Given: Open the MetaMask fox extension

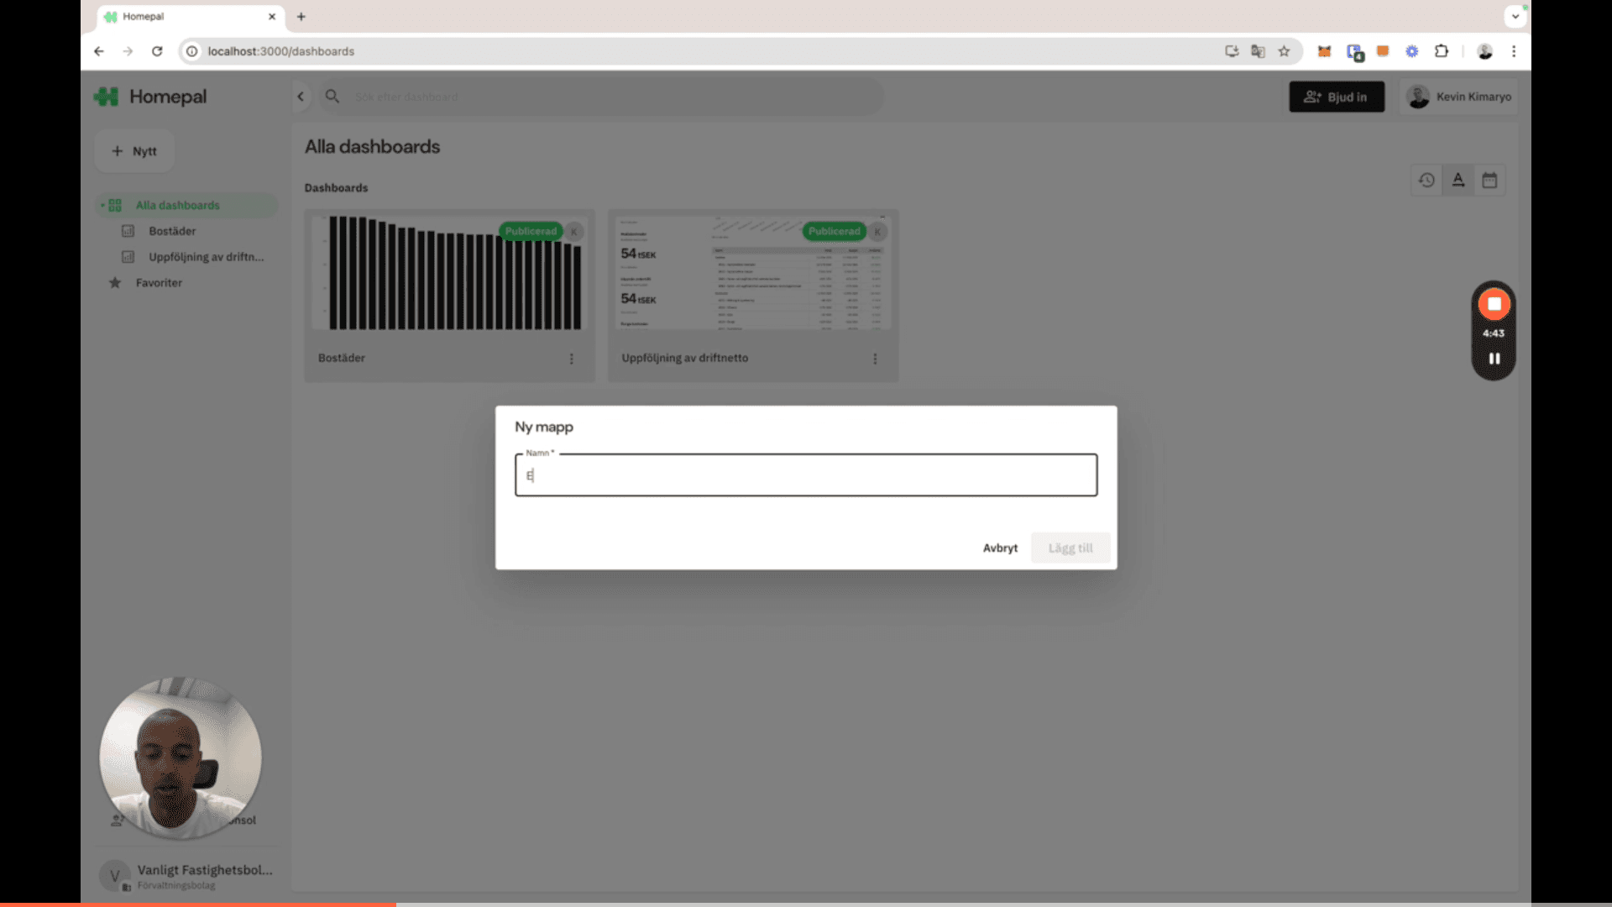Looking at the screenshot, I should click(x=1324, y=51).
